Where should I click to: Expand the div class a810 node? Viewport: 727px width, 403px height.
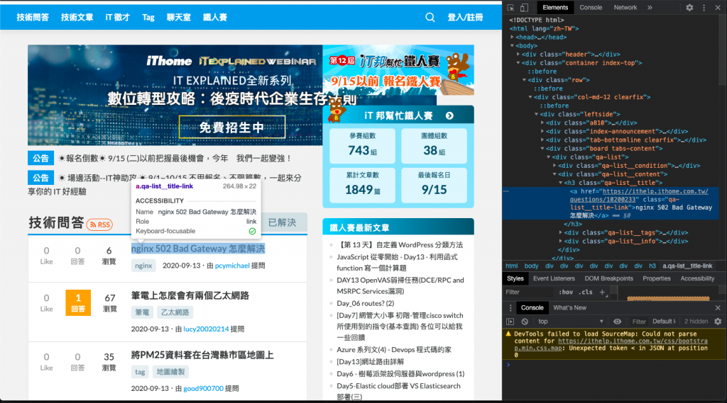542,123
